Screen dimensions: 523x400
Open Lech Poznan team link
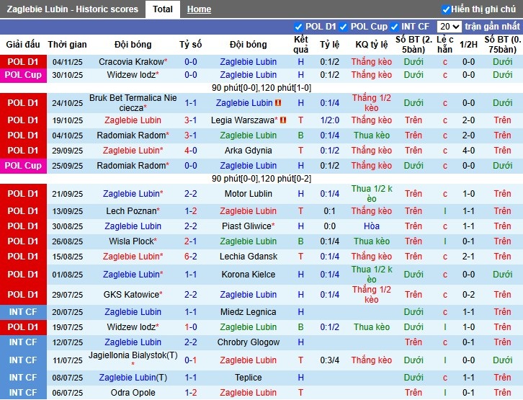tap(133, 211)
